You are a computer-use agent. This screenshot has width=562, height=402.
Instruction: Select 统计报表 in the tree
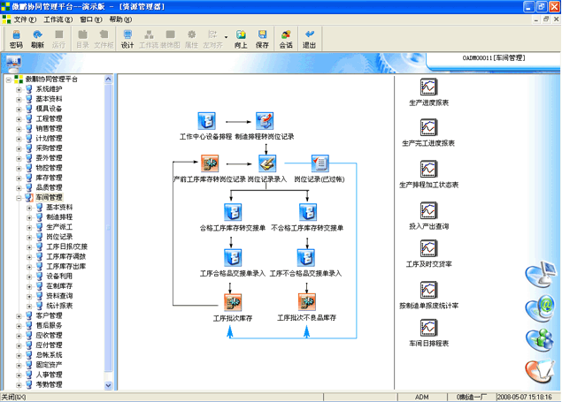(59, 306)
